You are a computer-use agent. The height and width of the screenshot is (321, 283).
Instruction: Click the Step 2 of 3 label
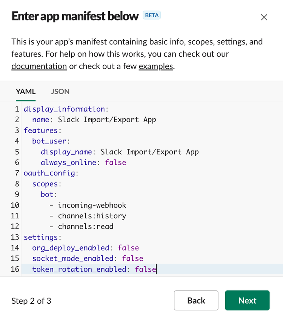pos(31,301)
